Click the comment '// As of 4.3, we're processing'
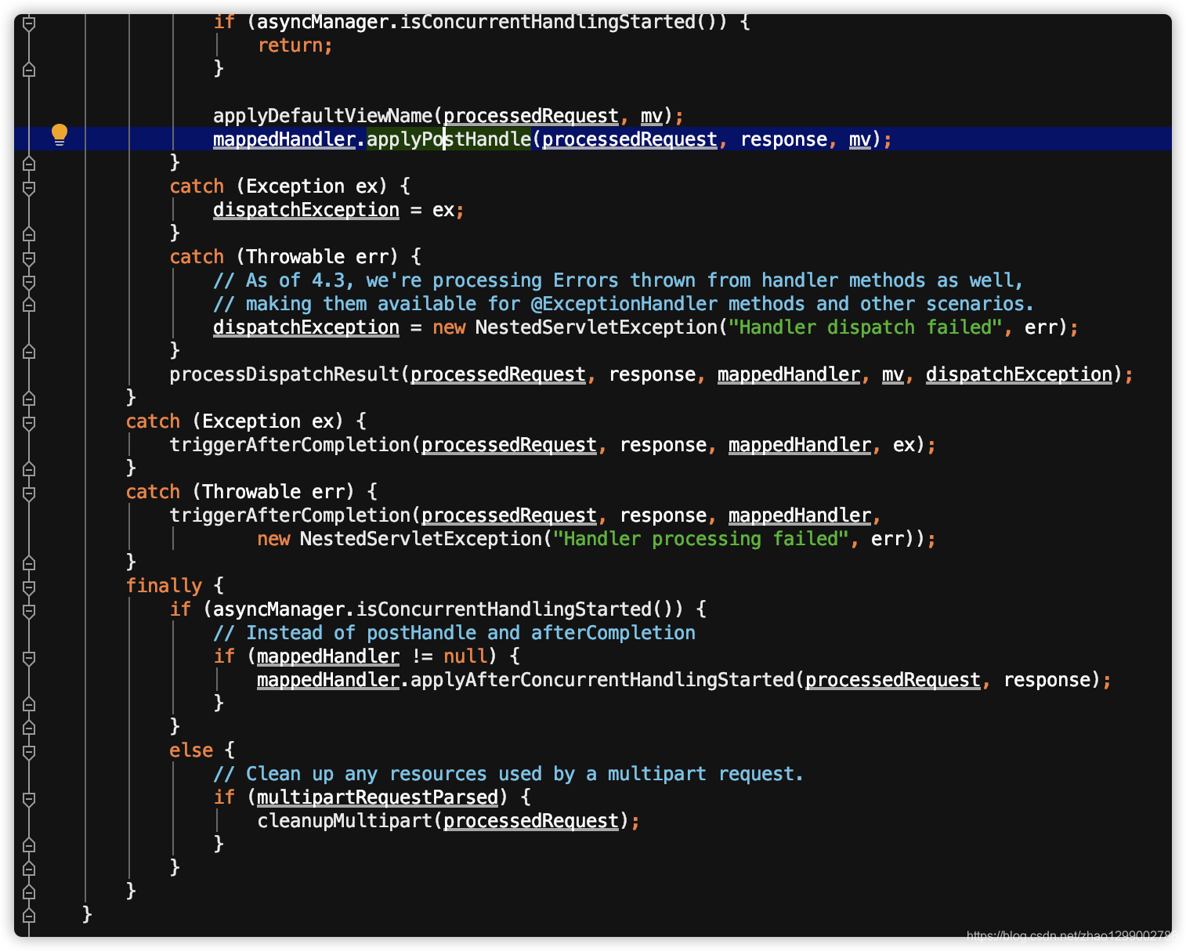Screen dimensions: 1186x951 click(x=618, y=280)
